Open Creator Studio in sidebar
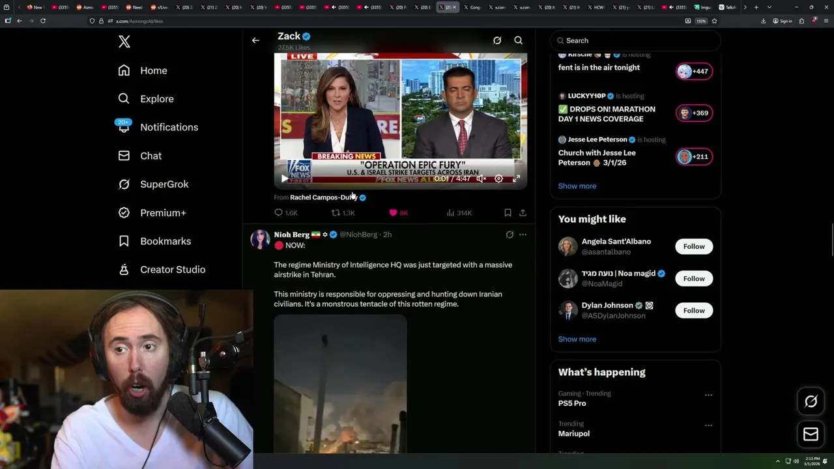The width and height of the screenshot is (834, 469). point(162,270)
